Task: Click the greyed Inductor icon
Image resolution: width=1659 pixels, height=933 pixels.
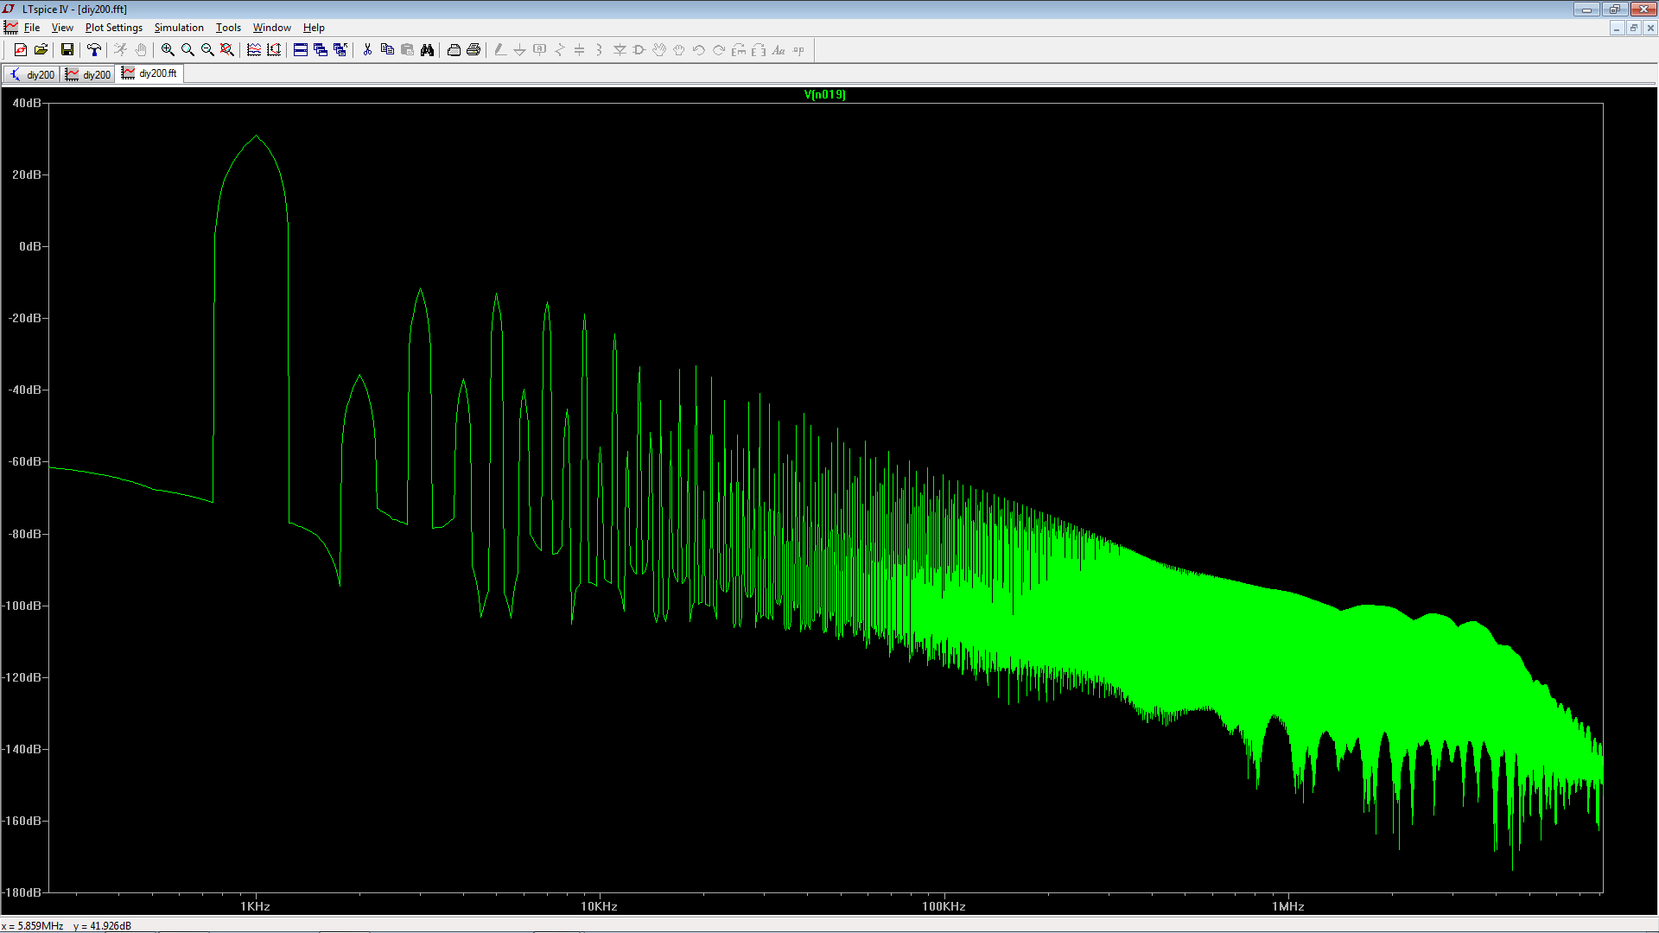Action: pos(600,50)
